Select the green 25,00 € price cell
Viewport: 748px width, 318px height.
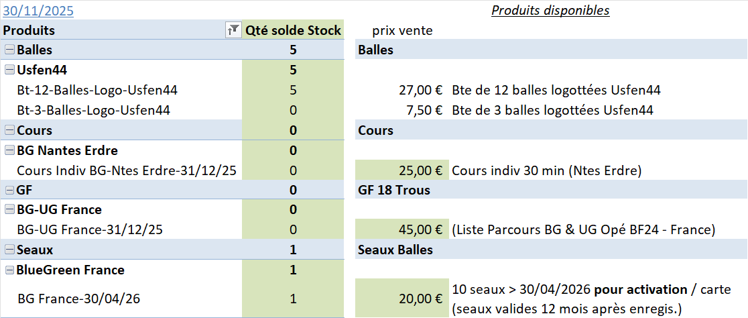point(402,170)
